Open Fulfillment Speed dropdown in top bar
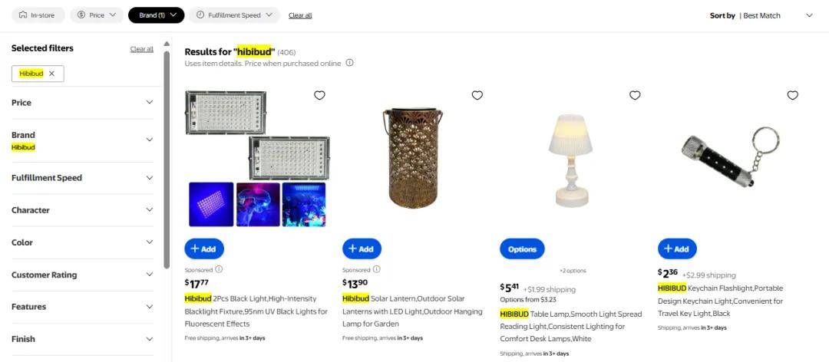Screen dimensions: 829x362 coord(234,15)
